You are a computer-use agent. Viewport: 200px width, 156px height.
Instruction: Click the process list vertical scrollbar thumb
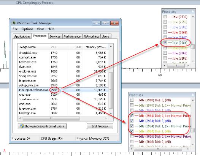[x=111, y=90]
